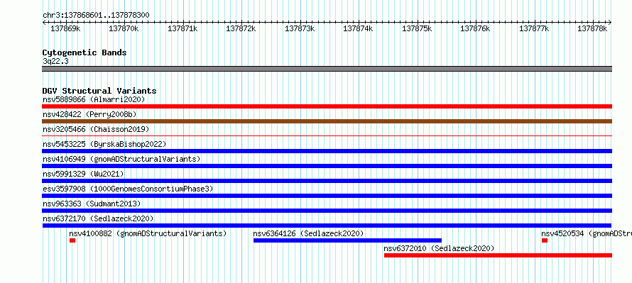Image resolution: width=632 pixels, height=283 pixels.
Task: Click the nsv4106949 (gnomADStructuralVariants) label
Action: (121, 159)
